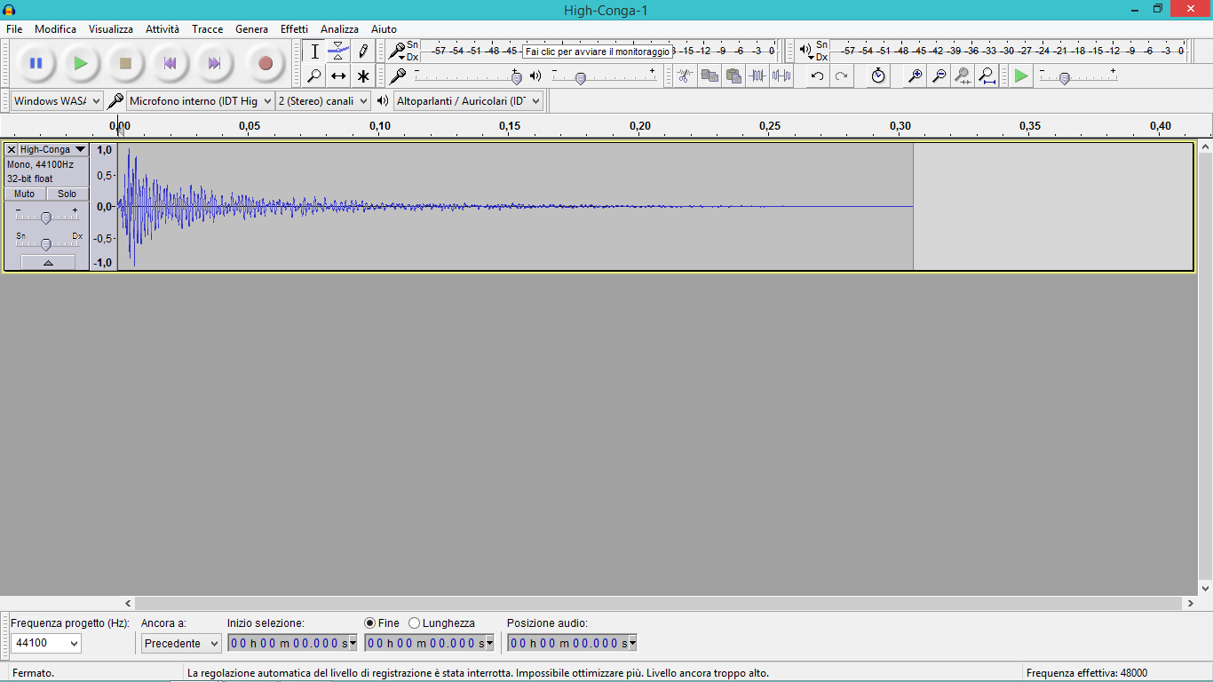
Task: Open the Altoparlanti / Auricolari output dropdown
Action: coord(468,101)
